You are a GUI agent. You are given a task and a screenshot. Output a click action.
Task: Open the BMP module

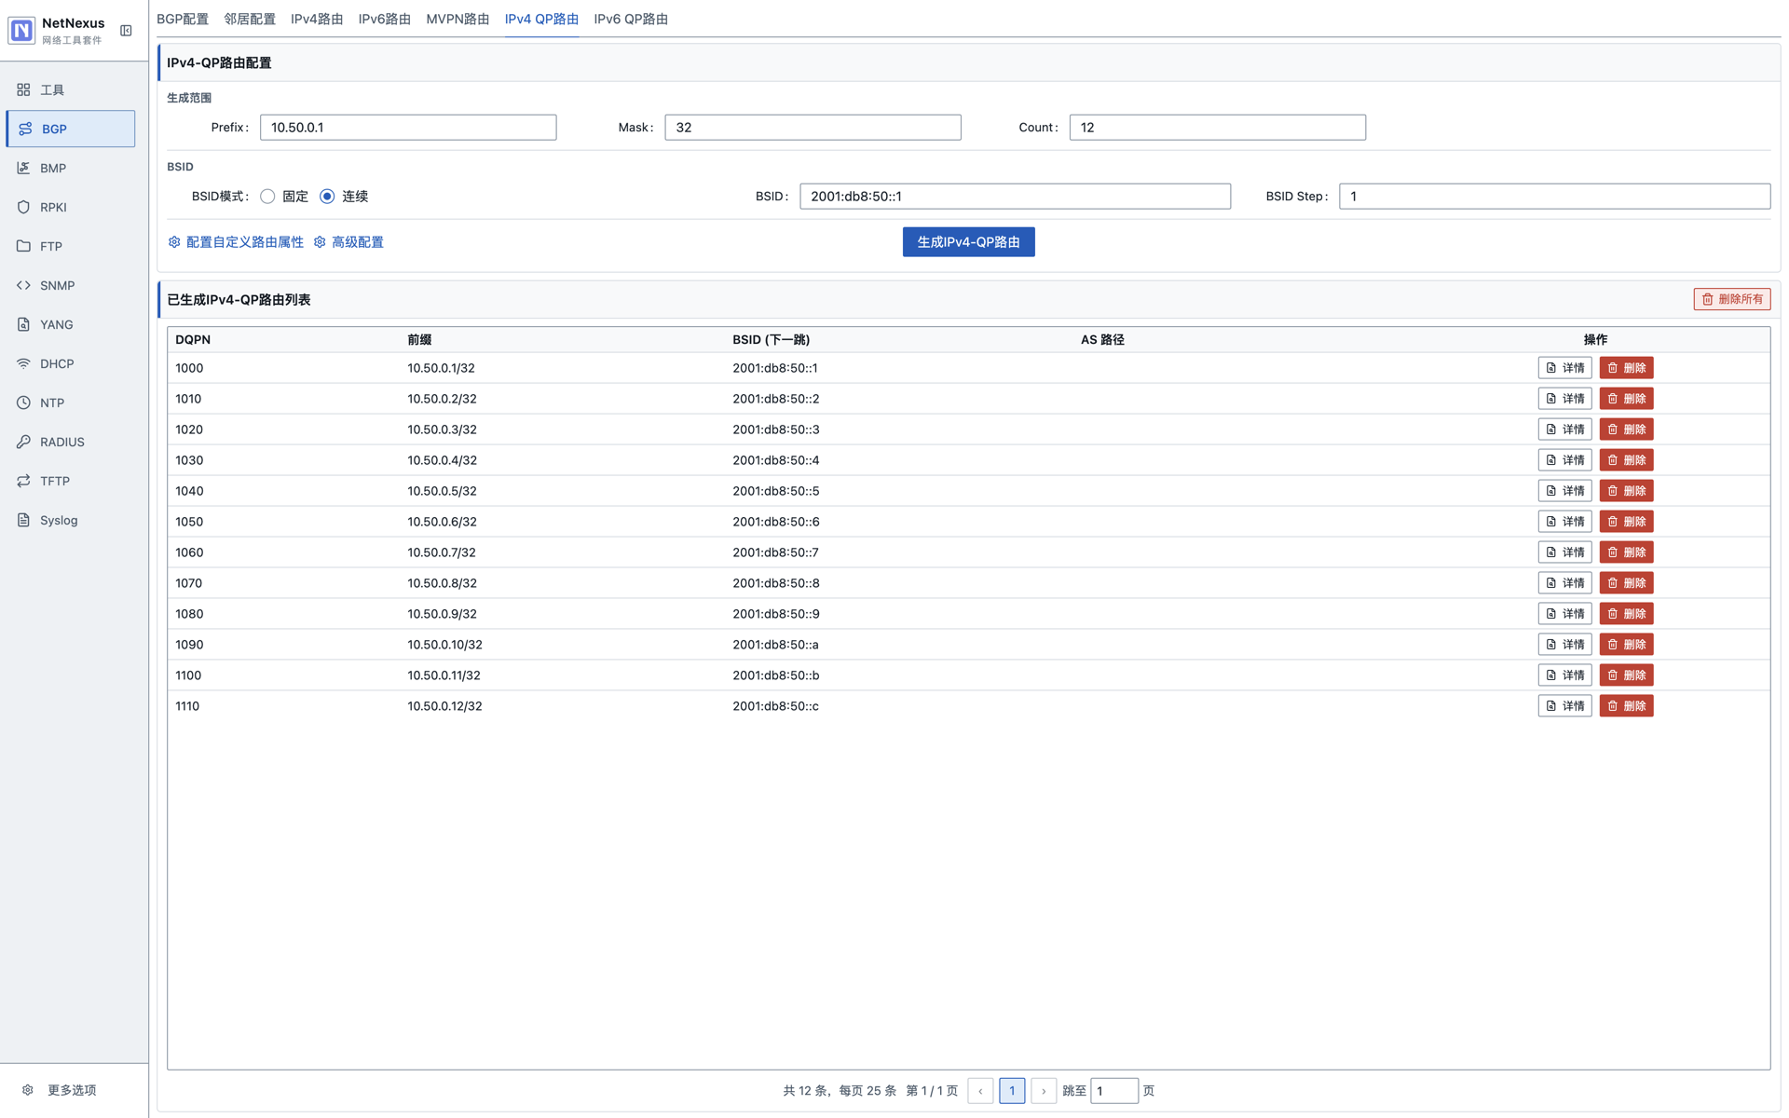[x=71, y=168]
